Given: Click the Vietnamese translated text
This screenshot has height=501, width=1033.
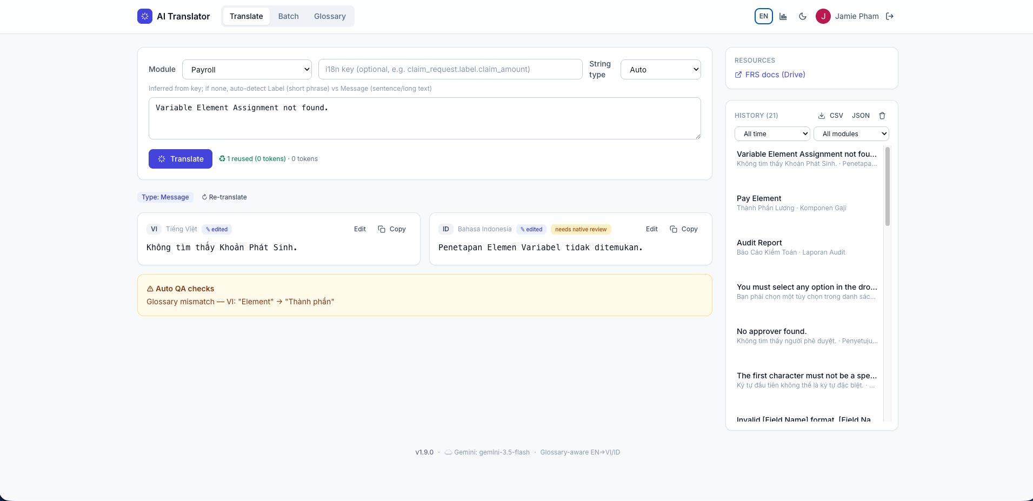Looking at the screenshot, I should click(222, 248).
